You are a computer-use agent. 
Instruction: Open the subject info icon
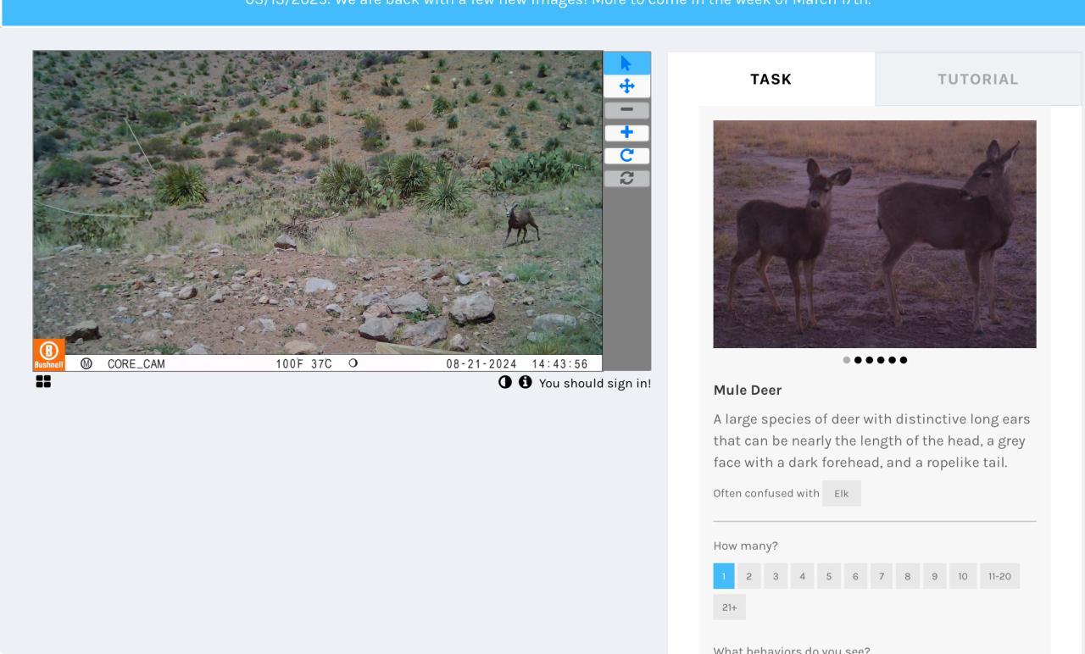(526, 383)
